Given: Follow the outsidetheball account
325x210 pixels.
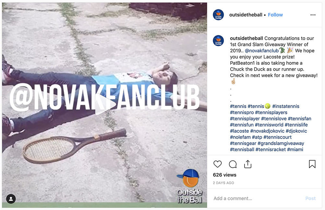Looking at the screenshot, I should (275, 15).
